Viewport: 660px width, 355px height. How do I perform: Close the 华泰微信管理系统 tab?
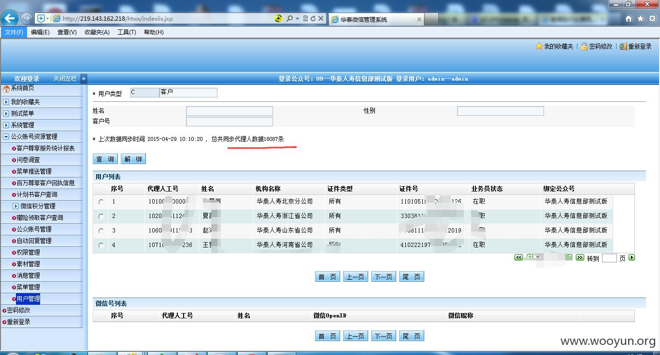click(x=419, y=19)
